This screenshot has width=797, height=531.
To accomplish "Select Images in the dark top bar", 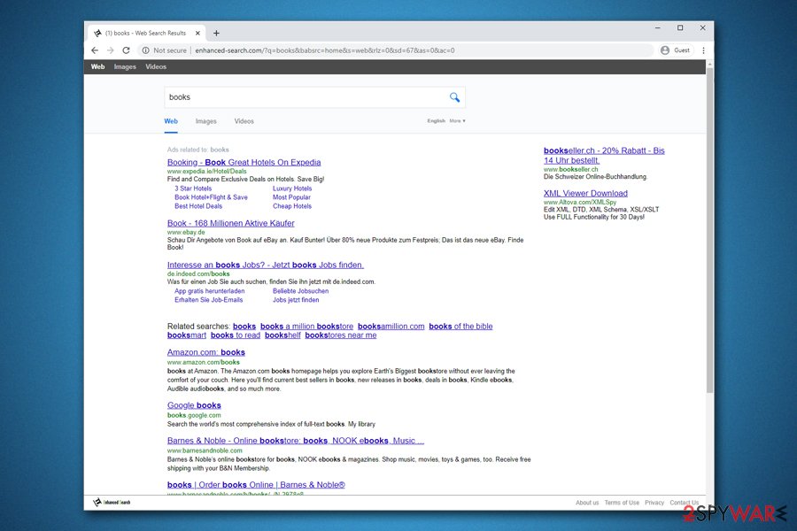I will click(x=125, y=66).
